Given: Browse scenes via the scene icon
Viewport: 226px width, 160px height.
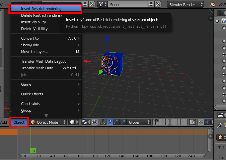Looking at the screenshot, I should pos(103,4).
